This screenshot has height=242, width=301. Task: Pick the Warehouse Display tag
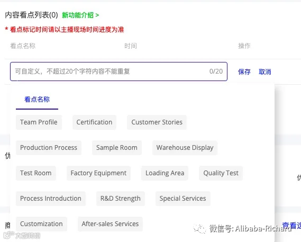[185, 148]
